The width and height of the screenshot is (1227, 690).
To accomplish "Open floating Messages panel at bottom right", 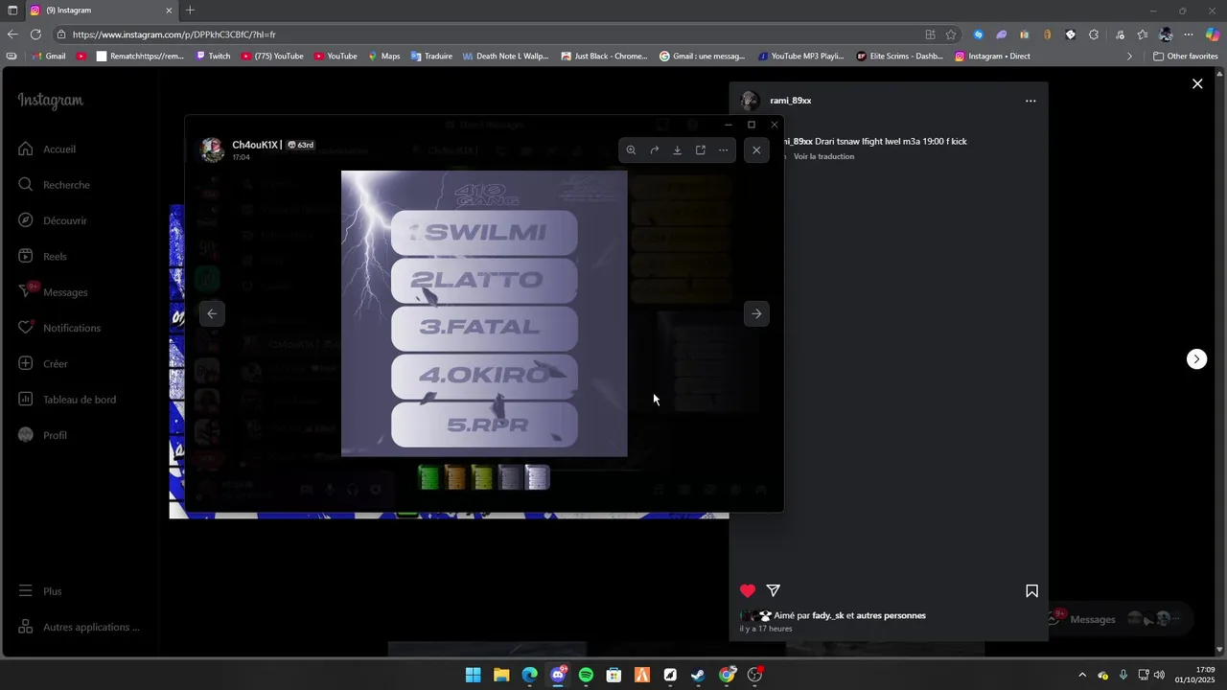I will click(1118, 619).
